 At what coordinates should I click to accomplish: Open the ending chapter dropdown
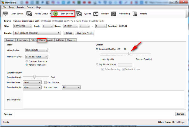101,26
